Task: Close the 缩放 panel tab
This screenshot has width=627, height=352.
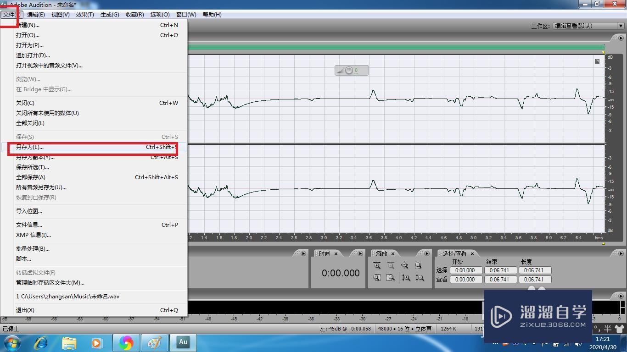Action: (x=393, y=253)
